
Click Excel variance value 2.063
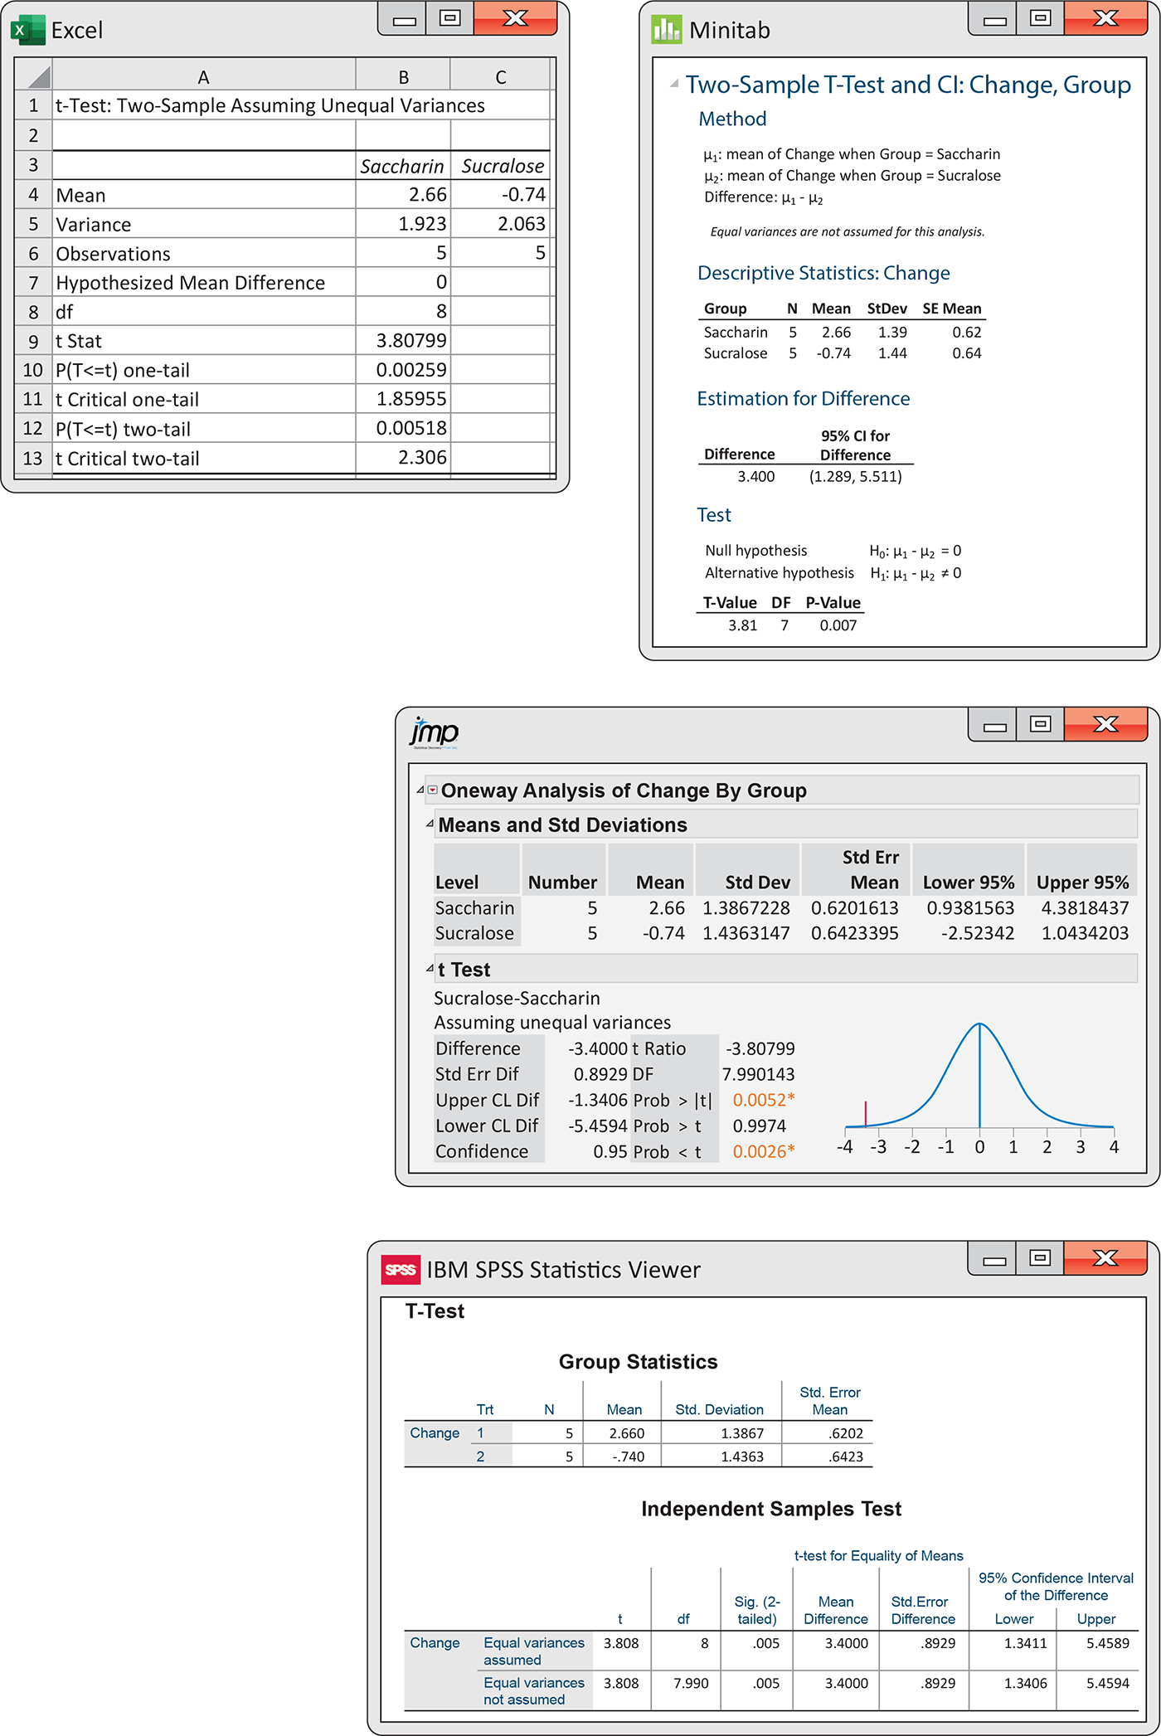tap(522, 224)
